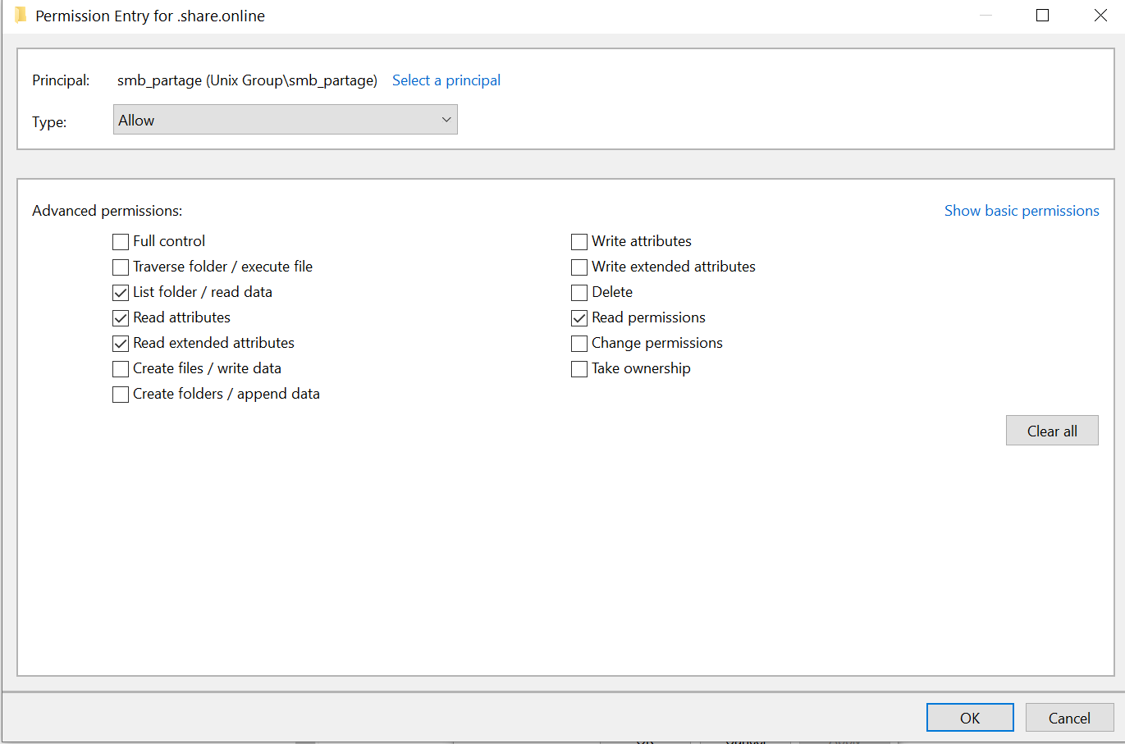The image size is (1125, 744).
Task: Switch to Show basic permissions
Action: (x=1022, y=211)
